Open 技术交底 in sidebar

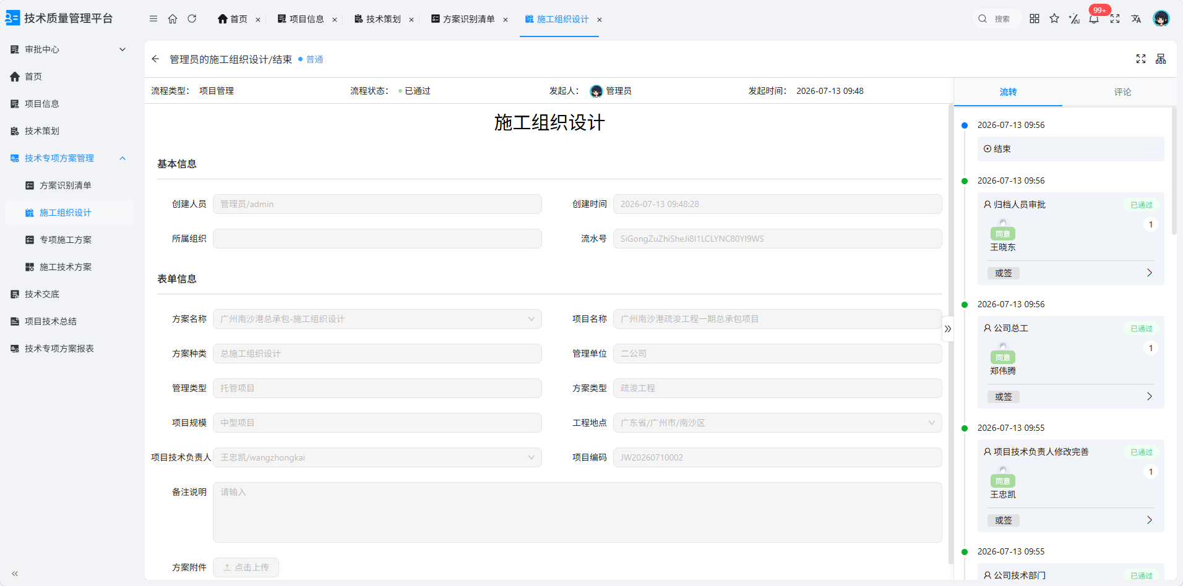click(x=69, y=294)
